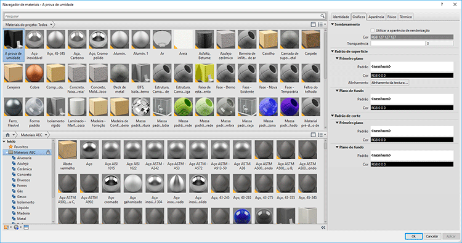Viewport: 462px width, 243px height.
Task: Click the help question mark in title bar
Action: pos(442,4)
